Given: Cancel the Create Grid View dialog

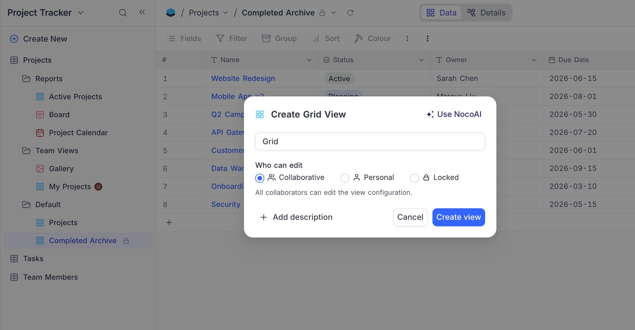Looking at the screenshot, I should pyautogui.click(x=410, y=217).
